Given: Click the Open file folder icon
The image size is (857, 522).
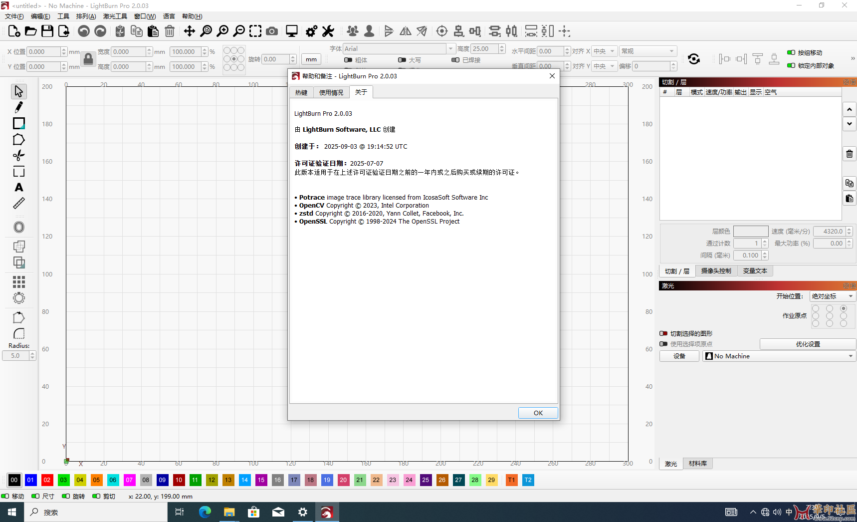Looking at the screenshot, I should 31,31.
